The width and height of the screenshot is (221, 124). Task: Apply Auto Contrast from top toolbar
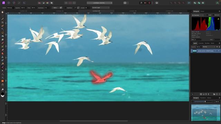click(44, 3)
